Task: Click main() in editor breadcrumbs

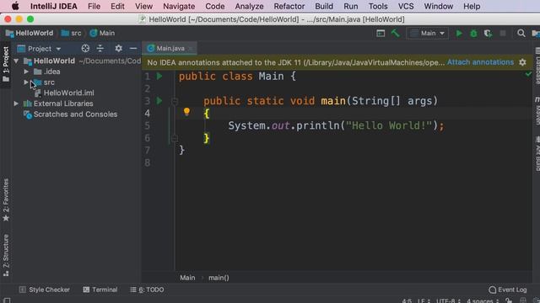Action: pyautogui.click(x=219, y=278)
